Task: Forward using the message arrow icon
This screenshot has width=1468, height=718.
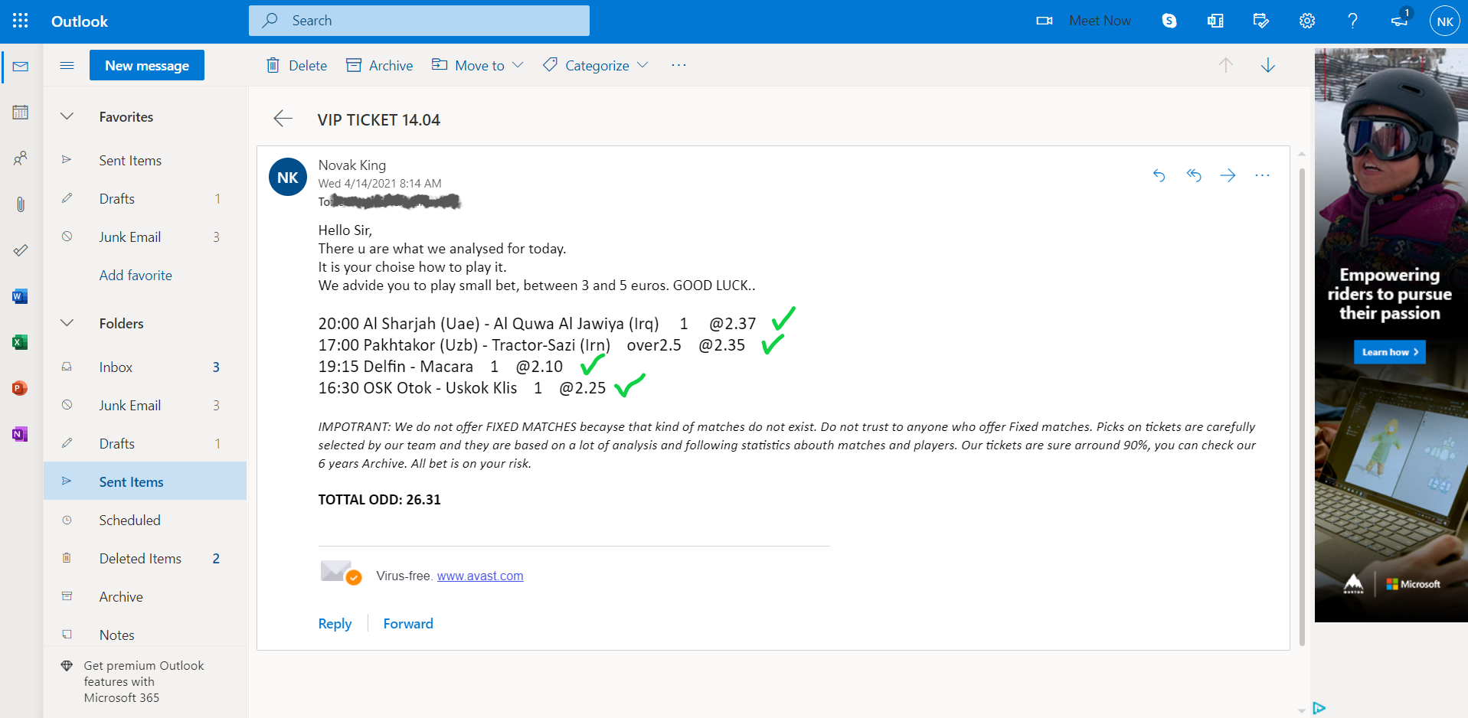Action: click(1228, 175)
